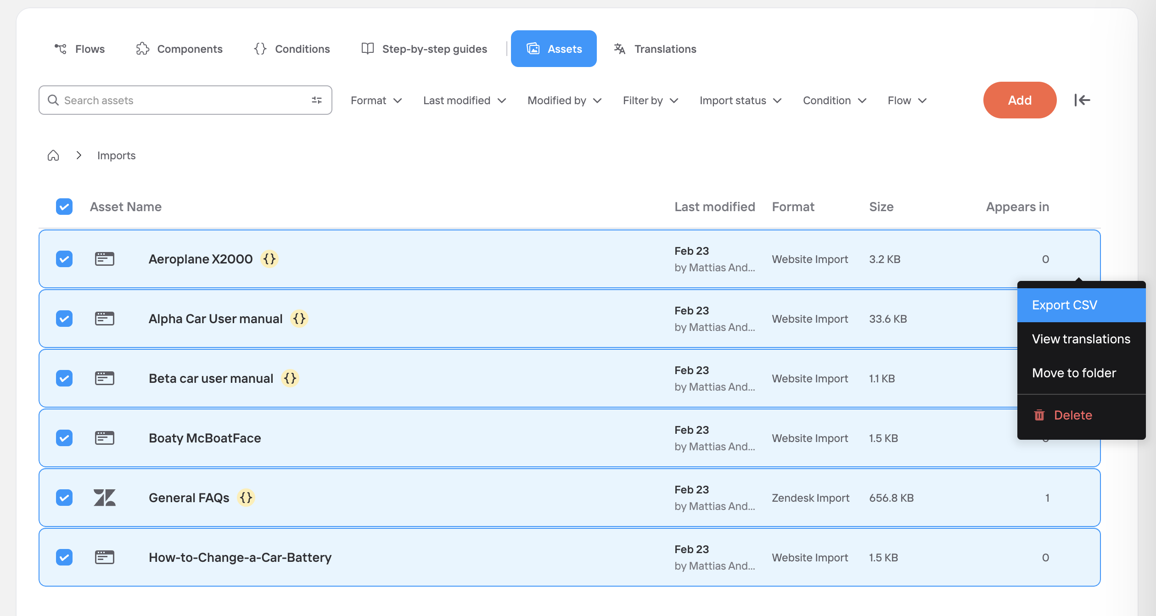Click the collapse panel arrow icon beside Add

pyautogui.click(x=1082, y=100)
